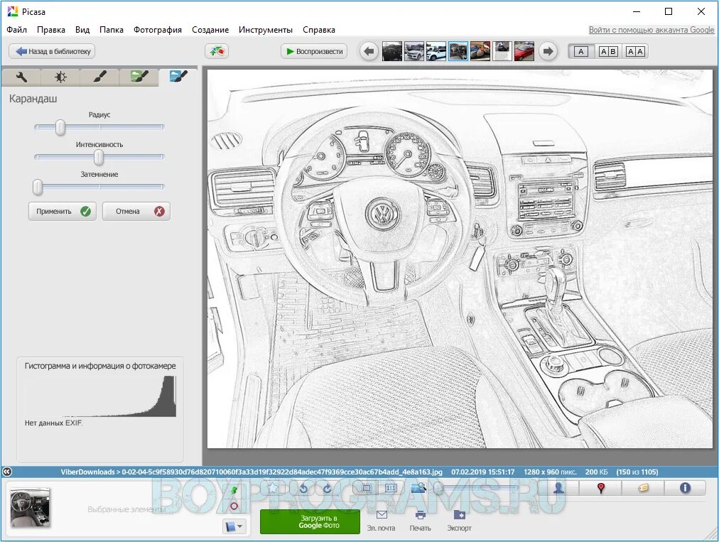719x542 pixels.
Task: Select A A duplicate compare view
Action: [x=636, y=51]
